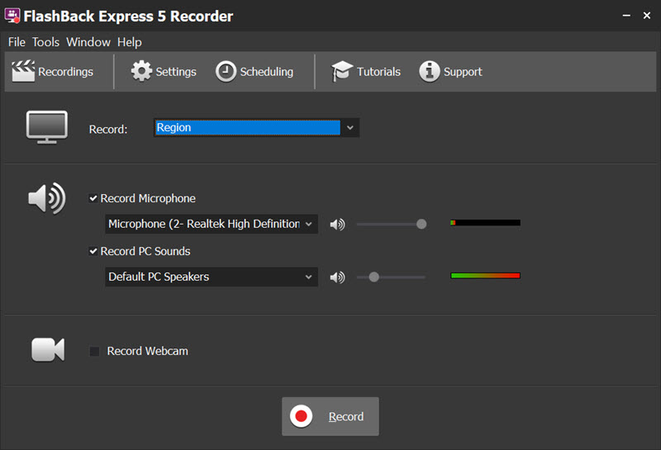The image size is (661, 450).
Task: Open the Recordings clapperboard icon
Action: tap(23, 71)
